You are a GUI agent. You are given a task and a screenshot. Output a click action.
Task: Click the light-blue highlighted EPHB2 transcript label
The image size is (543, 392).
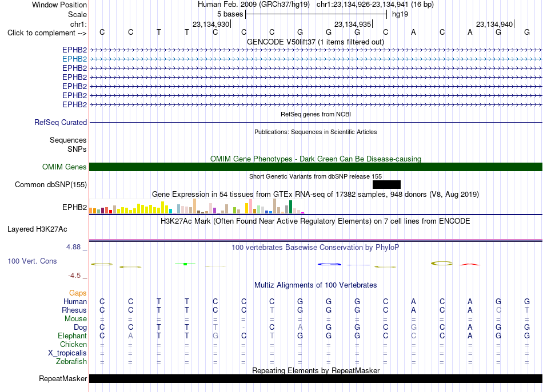(x=74, y=59)
